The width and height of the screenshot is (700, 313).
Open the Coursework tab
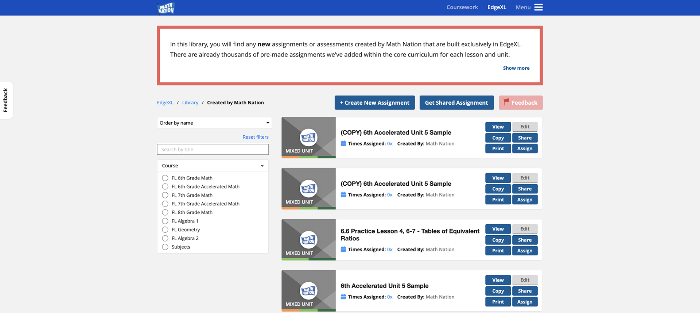tap(462, 7)
